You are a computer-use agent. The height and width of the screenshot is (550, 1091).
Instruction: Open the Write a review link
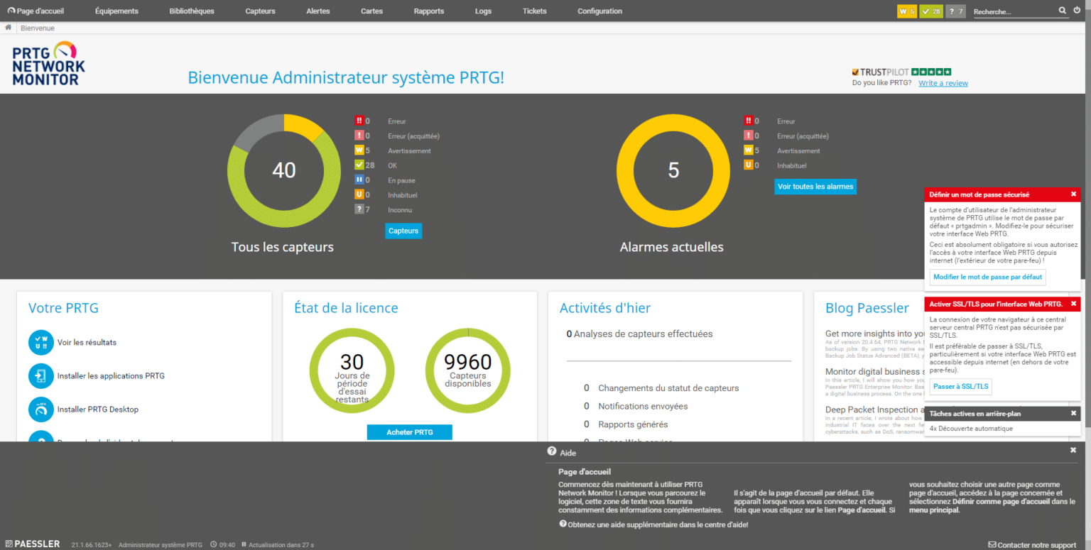click(943, 83)
